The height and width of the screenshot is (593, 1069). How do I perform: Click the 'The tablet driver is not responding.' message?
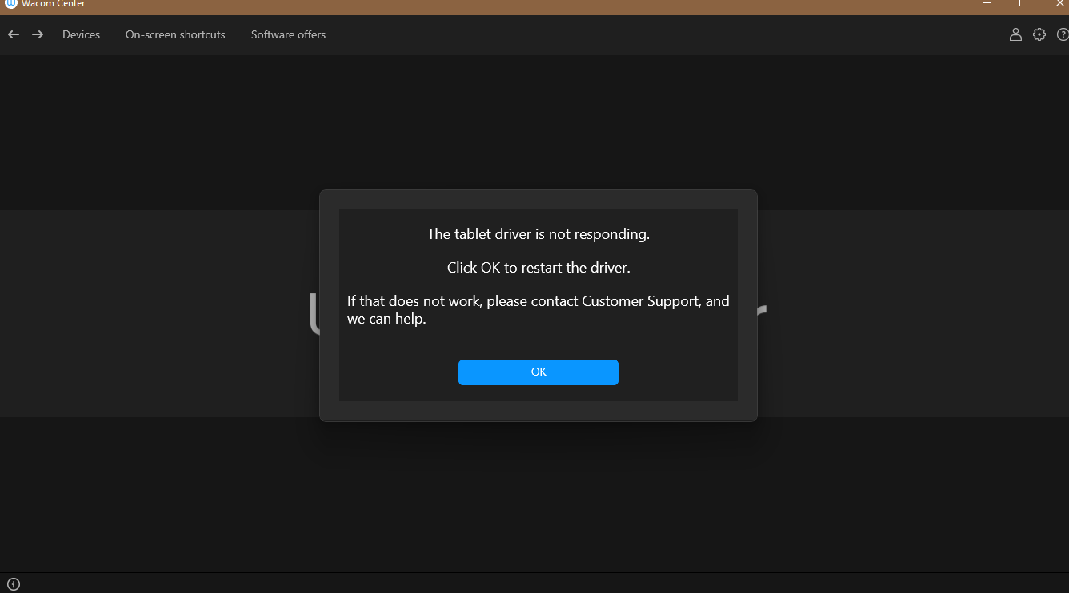coord(539,234)
